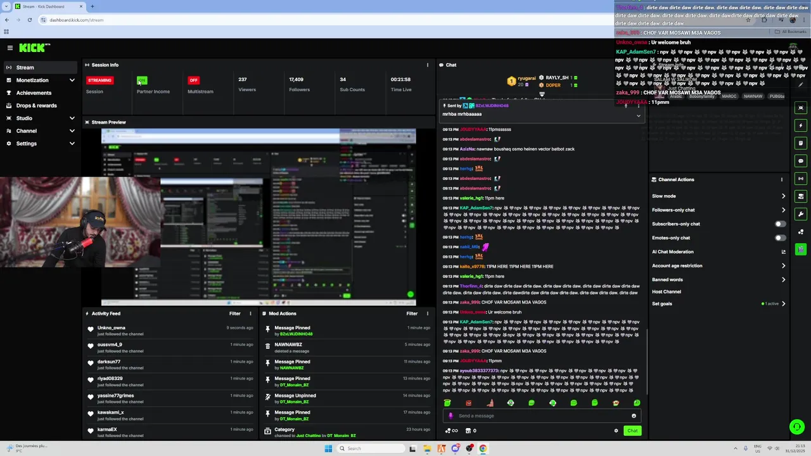Click the channel points infinity balance
Screen dimensions: 811x456
(x=452, y=431)
